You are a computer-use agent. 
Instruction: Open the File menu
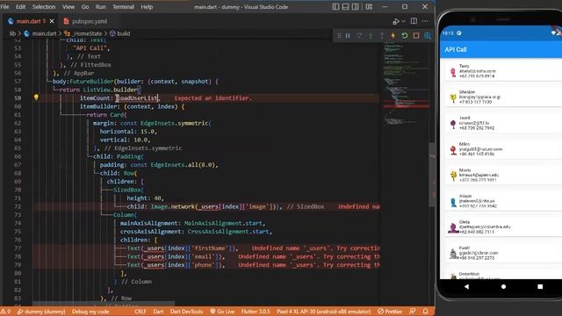pyautogui.click(x=5, y=7)
